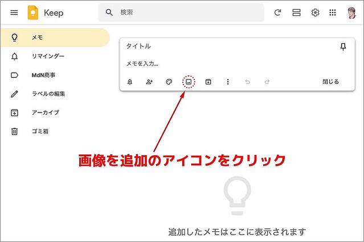Click the label tag icon beside MdN商事

tap(15, 75)
